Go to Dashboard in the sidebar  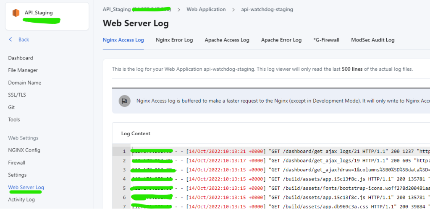[21, 58]
